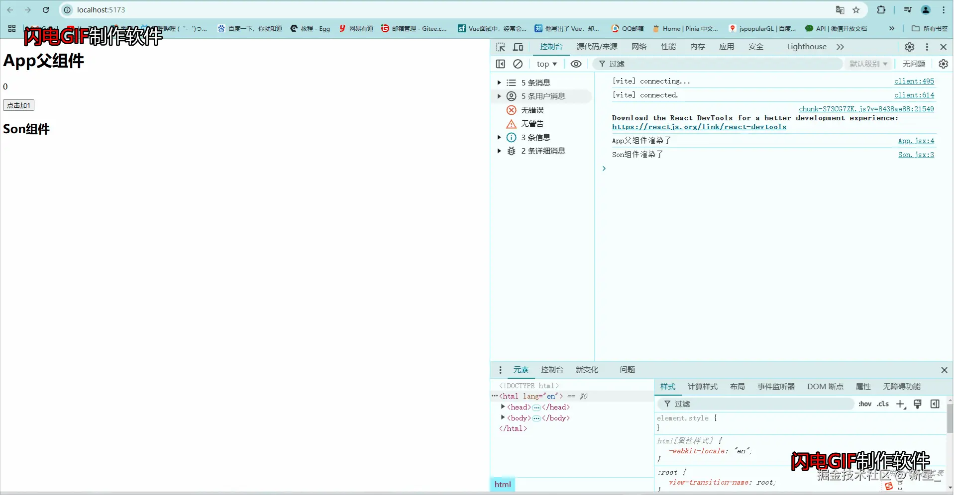Create a live expression using the eye icon
Viewport: 954px width, 495px height.
pos(576,64)
